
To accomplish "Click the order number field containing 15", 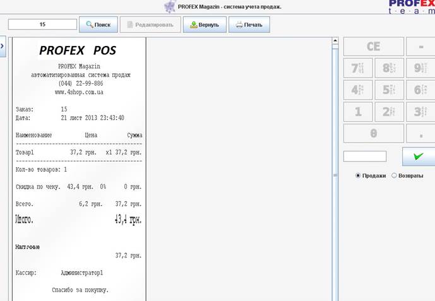I will coord(42,25).
